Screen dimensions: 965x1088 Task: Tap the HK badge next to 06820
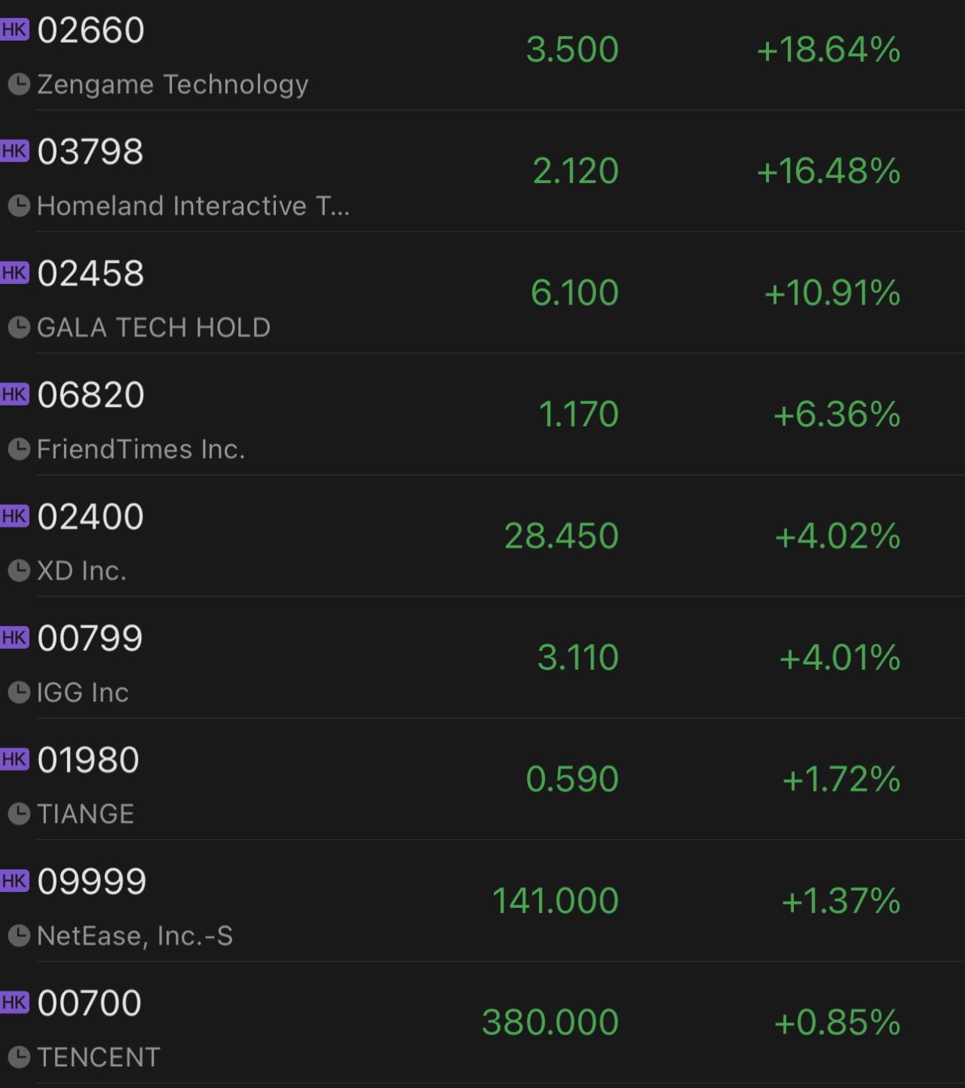(14, 395)
